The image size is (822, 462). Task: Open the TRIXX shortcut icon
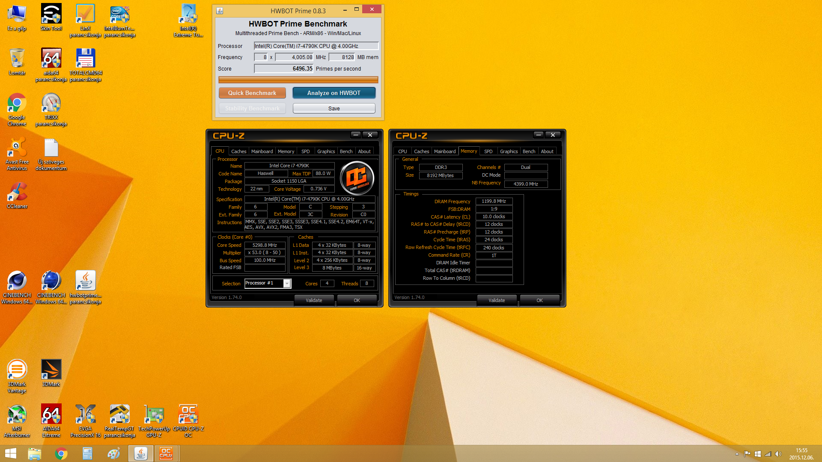(x=51, y=110)
